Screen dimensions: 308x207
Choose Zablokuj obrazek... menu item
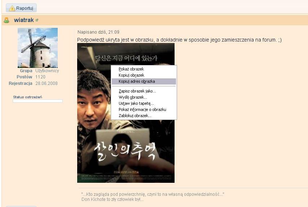point(144,116)
